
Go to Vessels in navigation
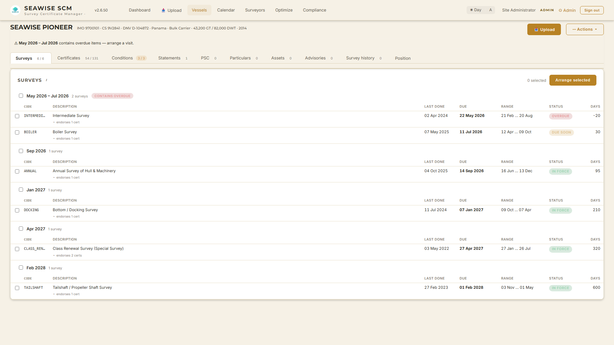(x=199, y=10)
